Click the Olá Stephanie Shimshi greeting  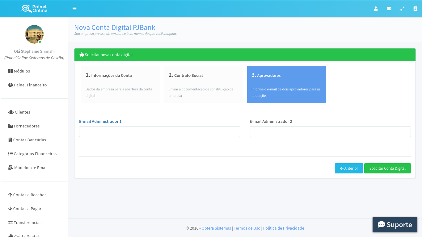(34, 52)
